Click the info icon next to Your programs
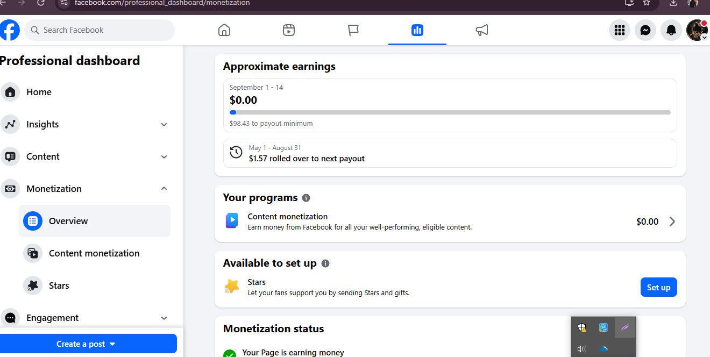 [306, 198]
